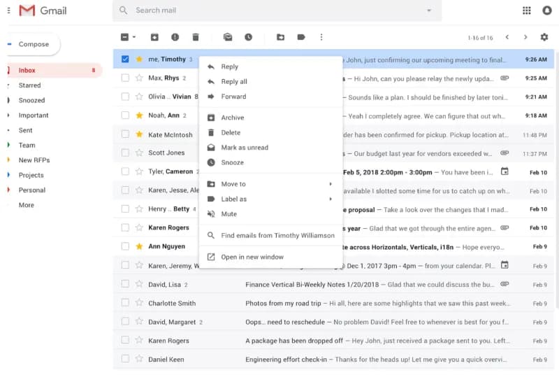Choose Mark as unread in context menu
This screenshot has height=375, width=559.
(244, 148)
